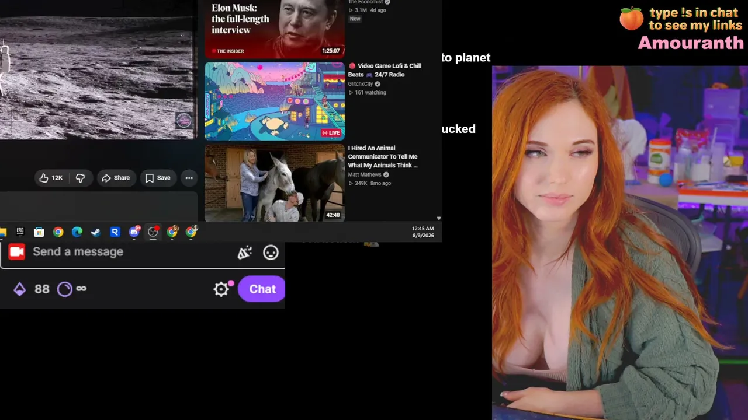Share the YouTube video
The width and height of the screenshot is (748, 420).
click(115, 178)
